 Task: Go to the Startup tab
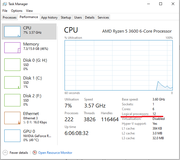tap(66, 18)
